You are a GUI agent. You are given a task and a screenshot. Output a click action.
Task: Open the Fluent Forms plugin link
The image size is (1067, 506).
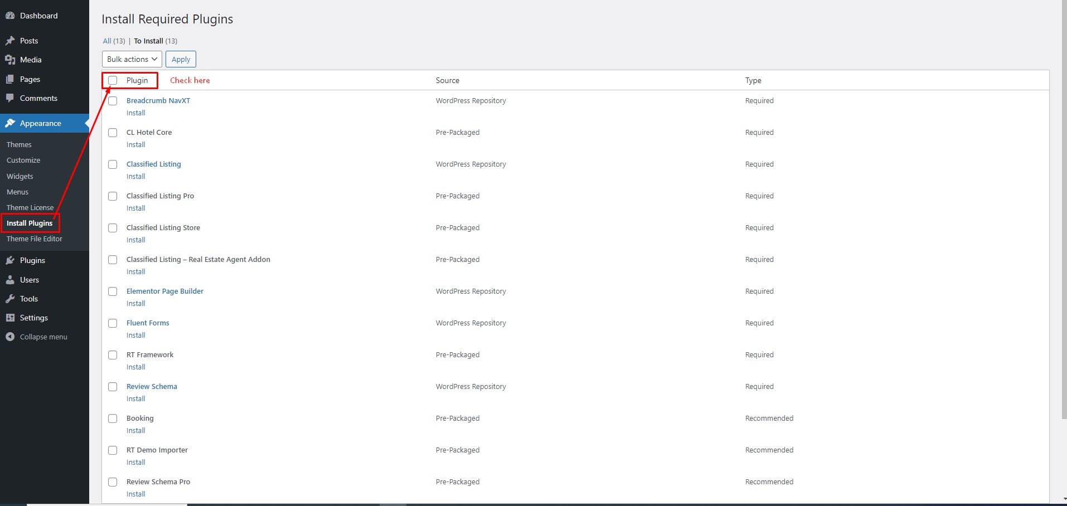pos(148,323)
